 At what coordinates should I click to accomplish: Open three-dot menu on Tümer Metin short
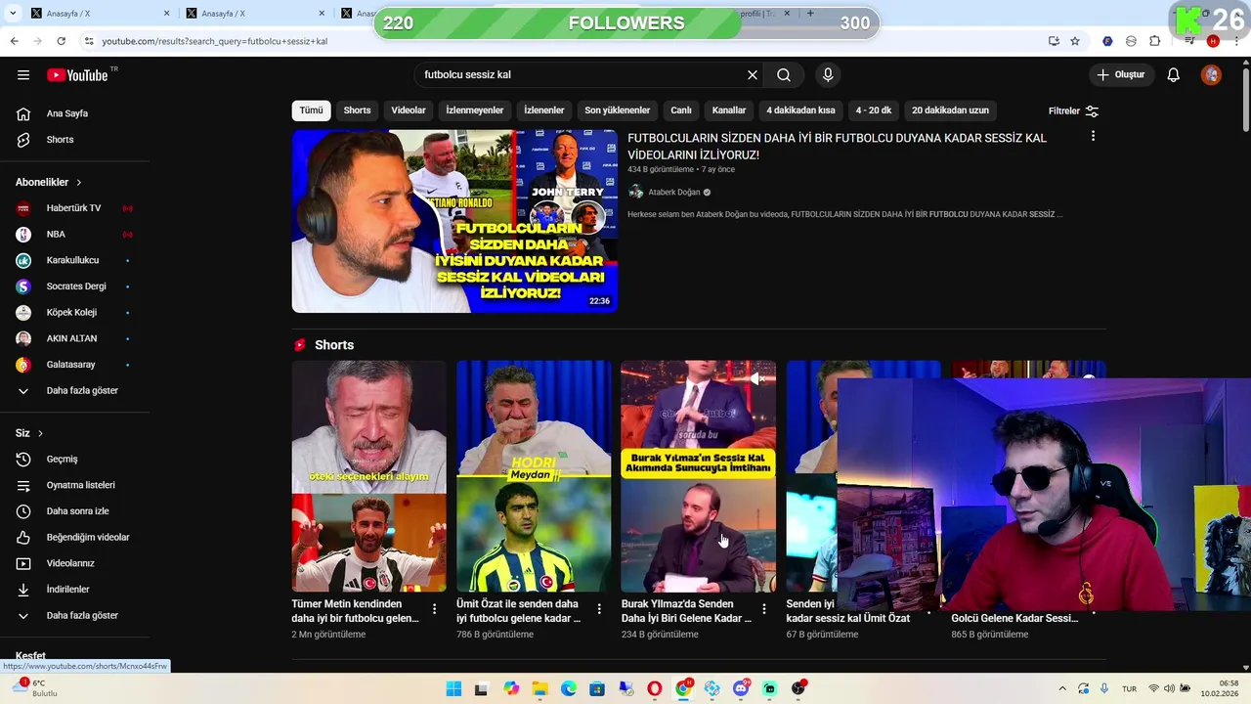pyautogui.click(x=435, y=608)
